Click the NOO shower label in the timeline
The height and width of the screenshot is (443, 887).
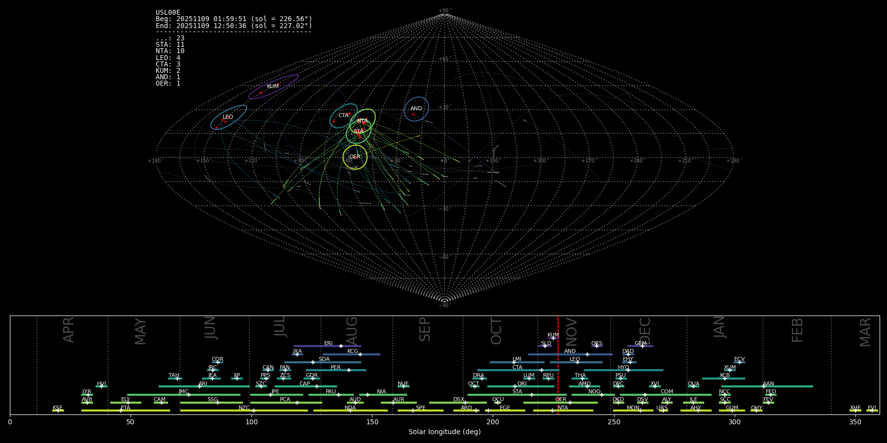(594, 392)
